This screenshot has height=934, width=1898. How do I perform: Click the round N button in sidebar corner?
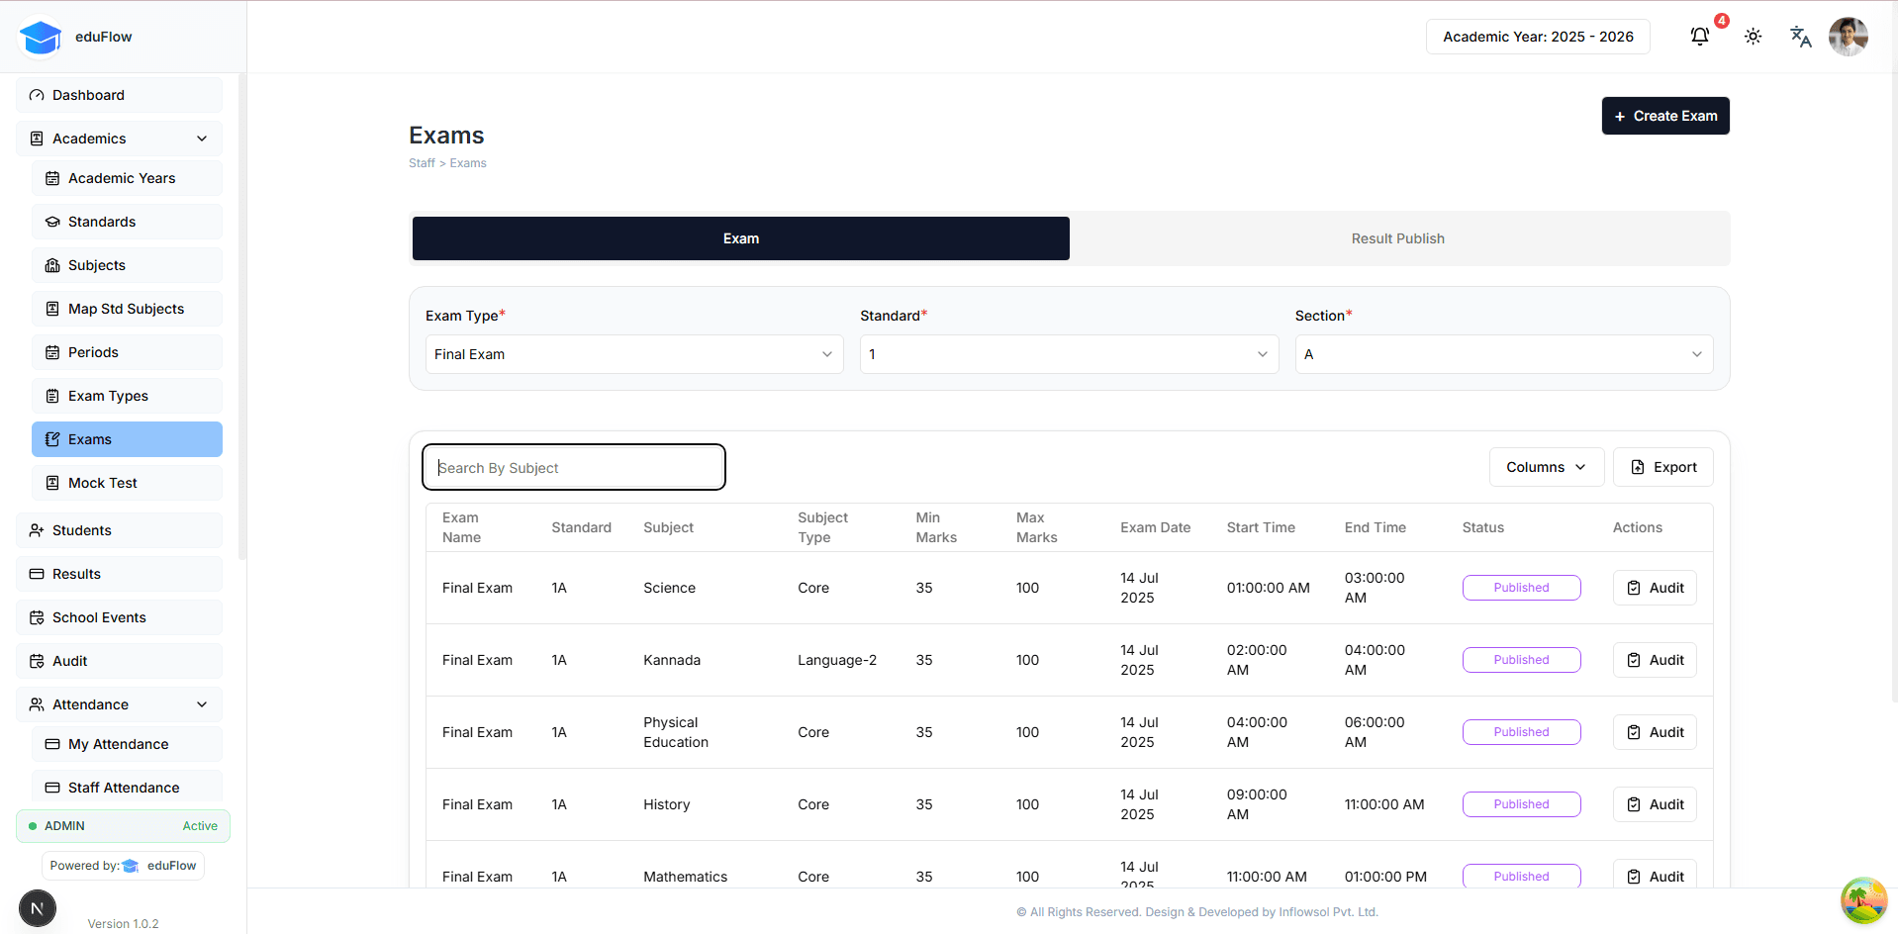38,908
